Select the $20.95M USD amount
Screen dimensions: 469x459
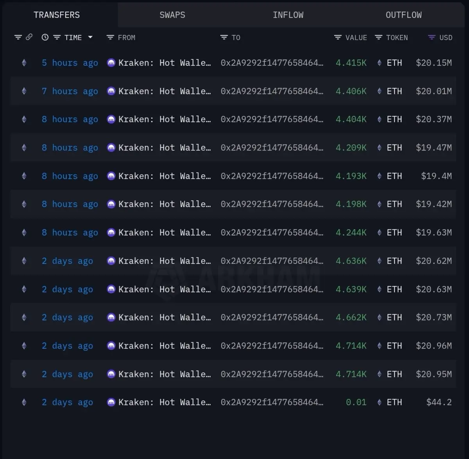coord(434,374)
